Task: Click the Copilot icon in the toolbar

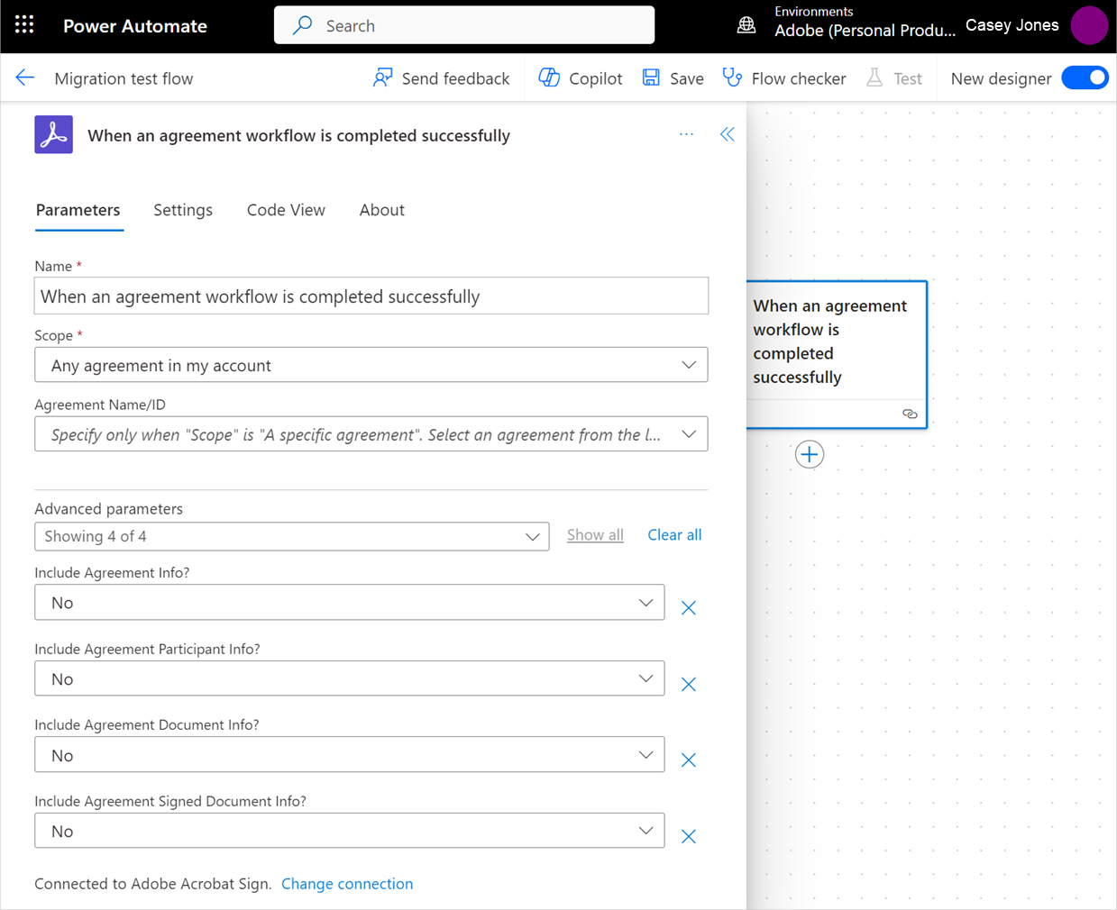Action: coord(549,77)
